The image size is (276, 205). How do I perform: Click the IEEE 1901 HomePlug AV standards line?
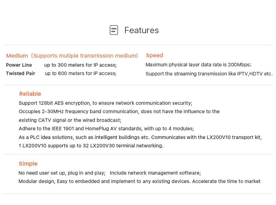[x=106, y=129]
